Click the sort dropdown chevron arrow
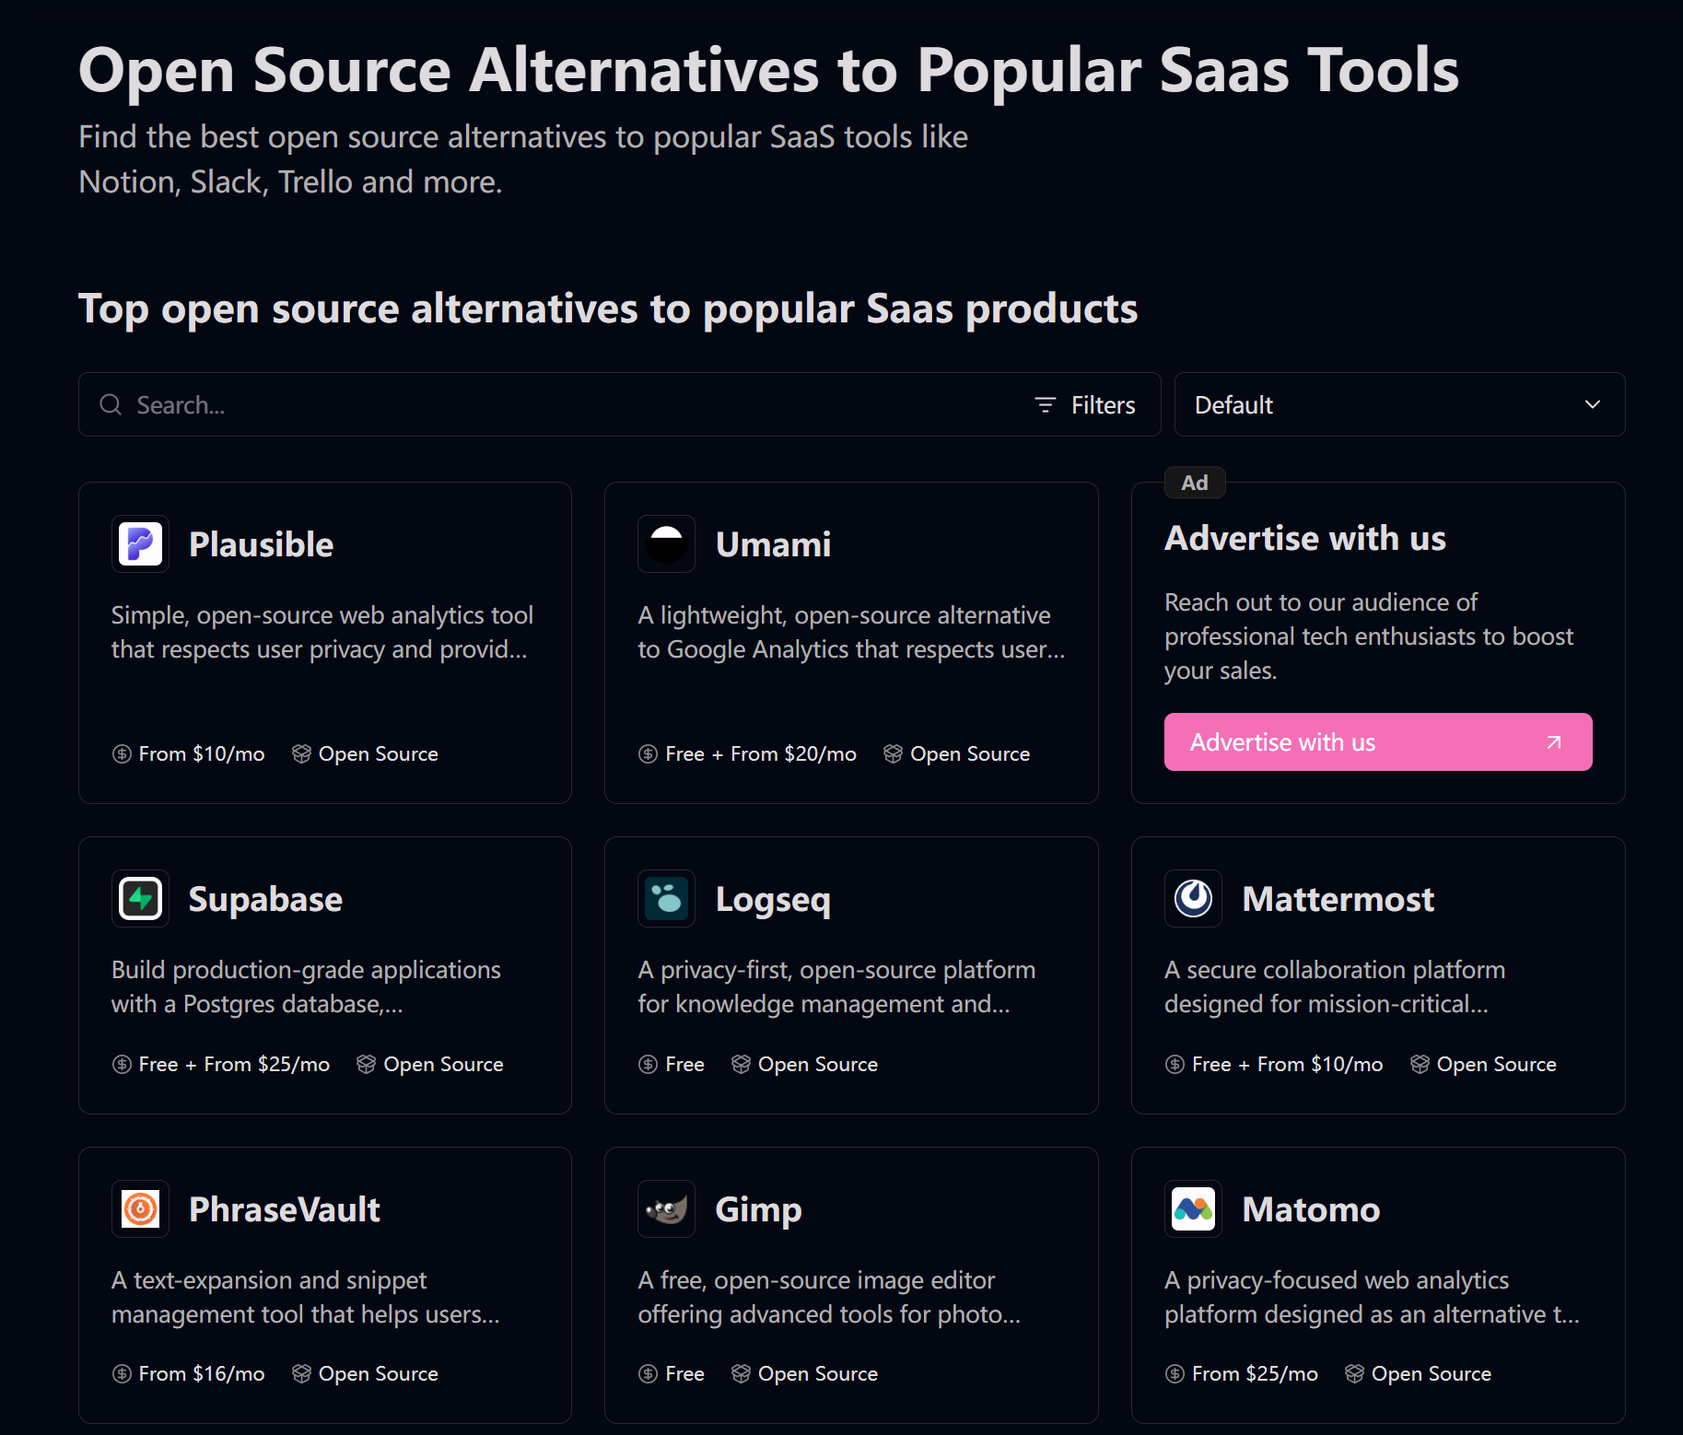The height and width of the screenshot is (1435, 1683). [1592, 404]
